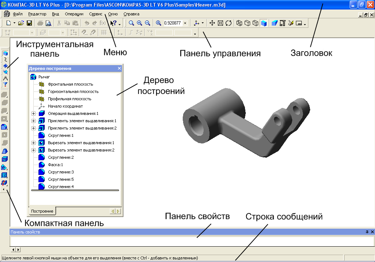Viewport: 375px width, 262px height.
Task: Switch to thin hidden lines display mode
Action: (255, 23)
